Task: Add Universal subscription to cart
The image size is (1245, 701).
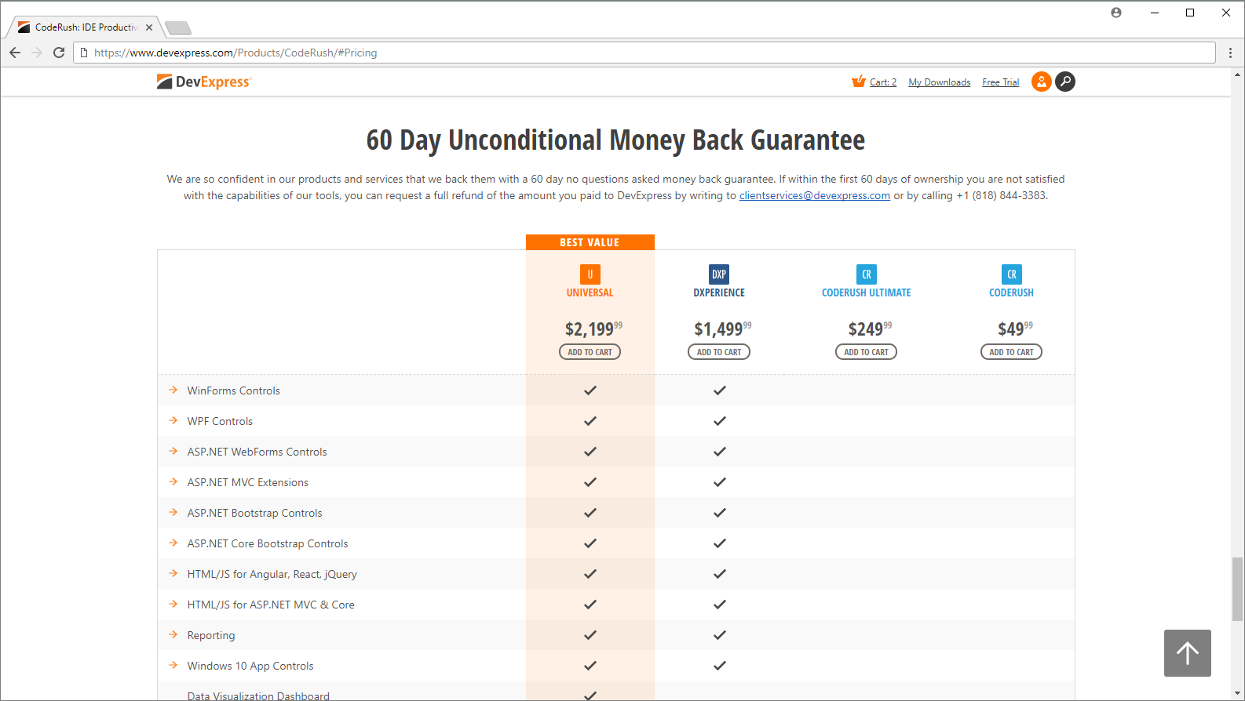Action: click(590, 352)
